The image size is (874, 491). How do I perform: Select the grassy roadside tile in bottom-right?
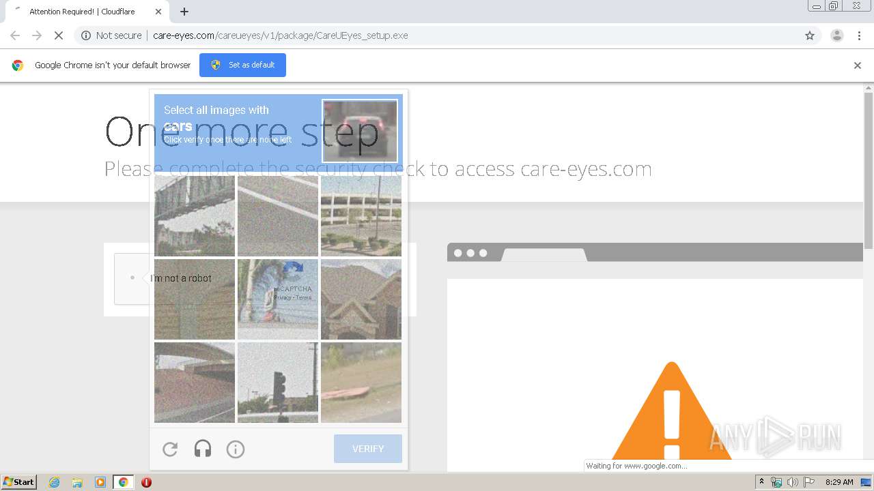click(x=361, y=383)
